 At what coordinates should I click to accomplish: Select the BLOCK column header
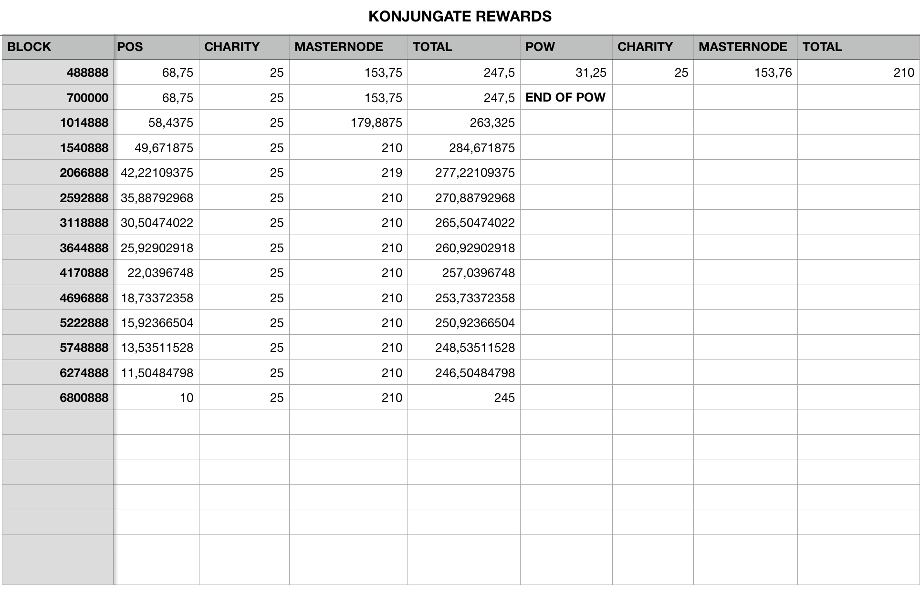[29, 47]
